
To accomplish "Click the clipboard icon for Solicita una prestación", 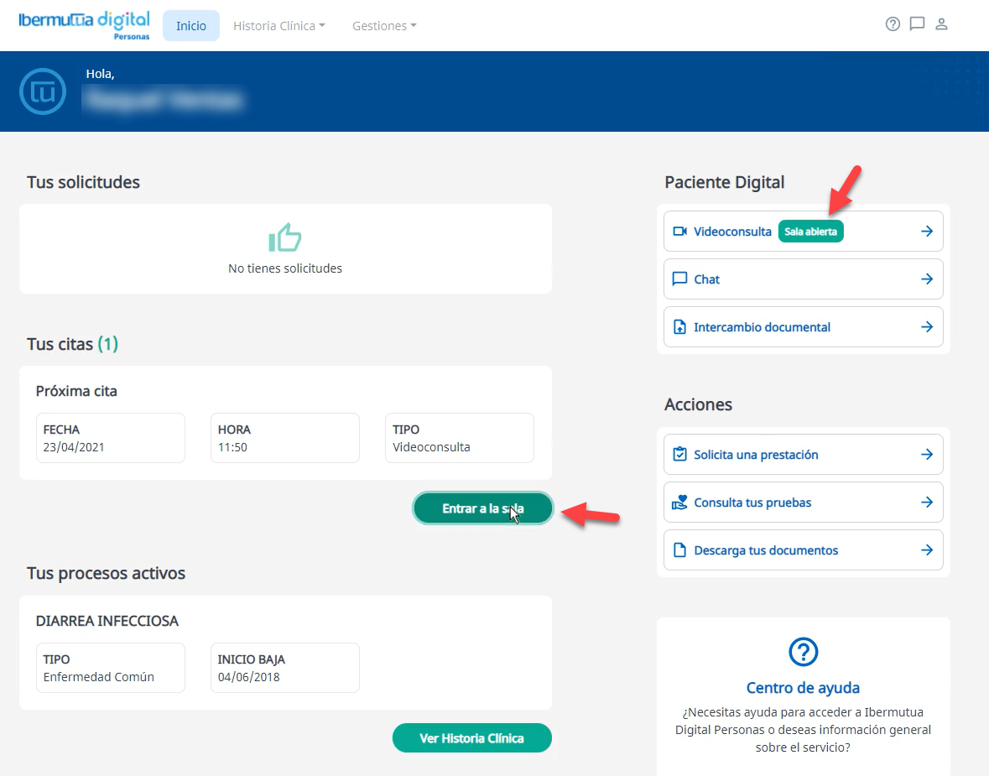I will point(680,455).
